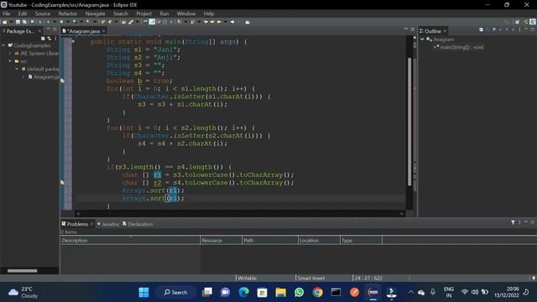537x302 pixels.
Task: Click the pencil-shaped Search toolbar icon
Action: coord(131,22)
